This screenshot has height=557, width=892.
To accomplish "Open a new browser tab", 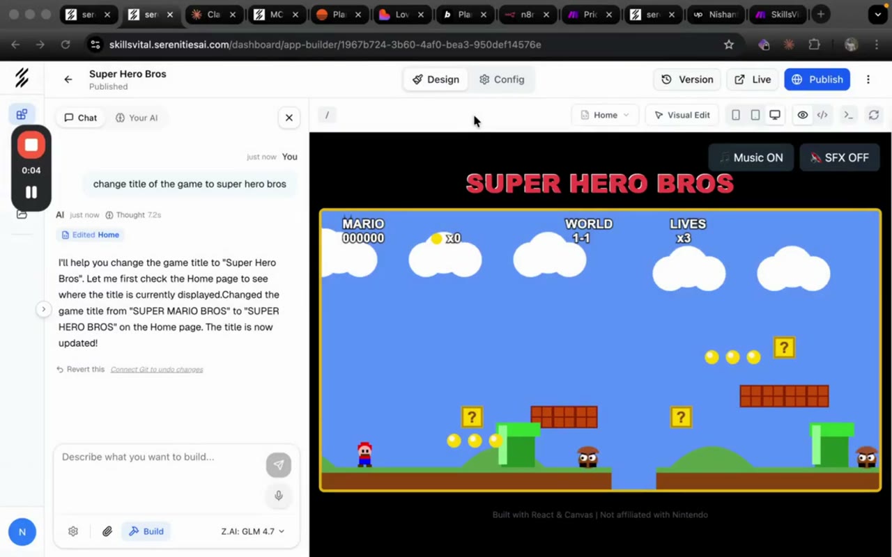I will click(821, 14).
